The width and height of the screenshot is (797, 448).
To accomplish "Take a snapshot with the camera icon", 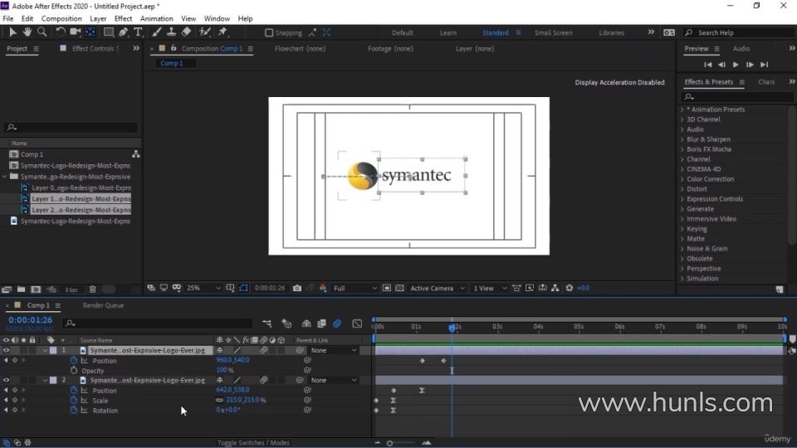I will 297,288.
